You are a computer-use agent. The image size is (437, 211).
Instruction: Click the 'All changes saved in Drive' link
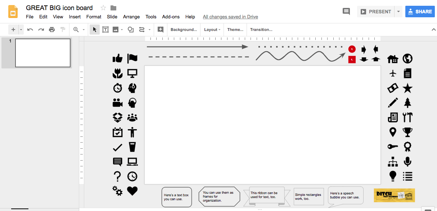pyautogui.click(x=230, y=17)
